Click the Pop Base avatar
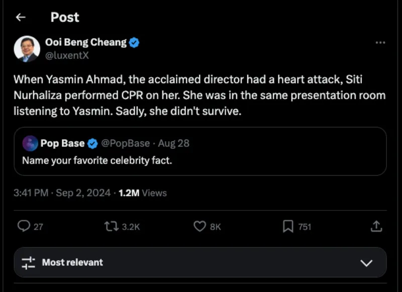 [x=30, y=143]
